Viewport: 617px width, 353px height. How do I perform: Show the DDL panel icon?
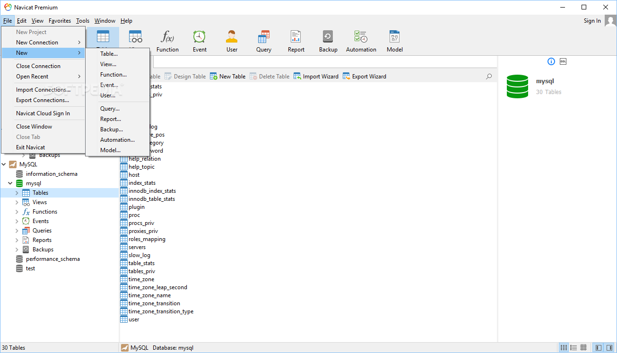click(563, 61)
